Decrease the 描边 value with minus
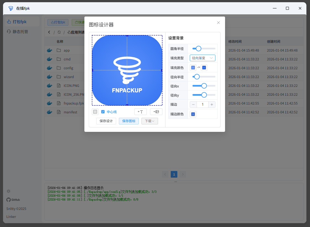 [193, 105]
